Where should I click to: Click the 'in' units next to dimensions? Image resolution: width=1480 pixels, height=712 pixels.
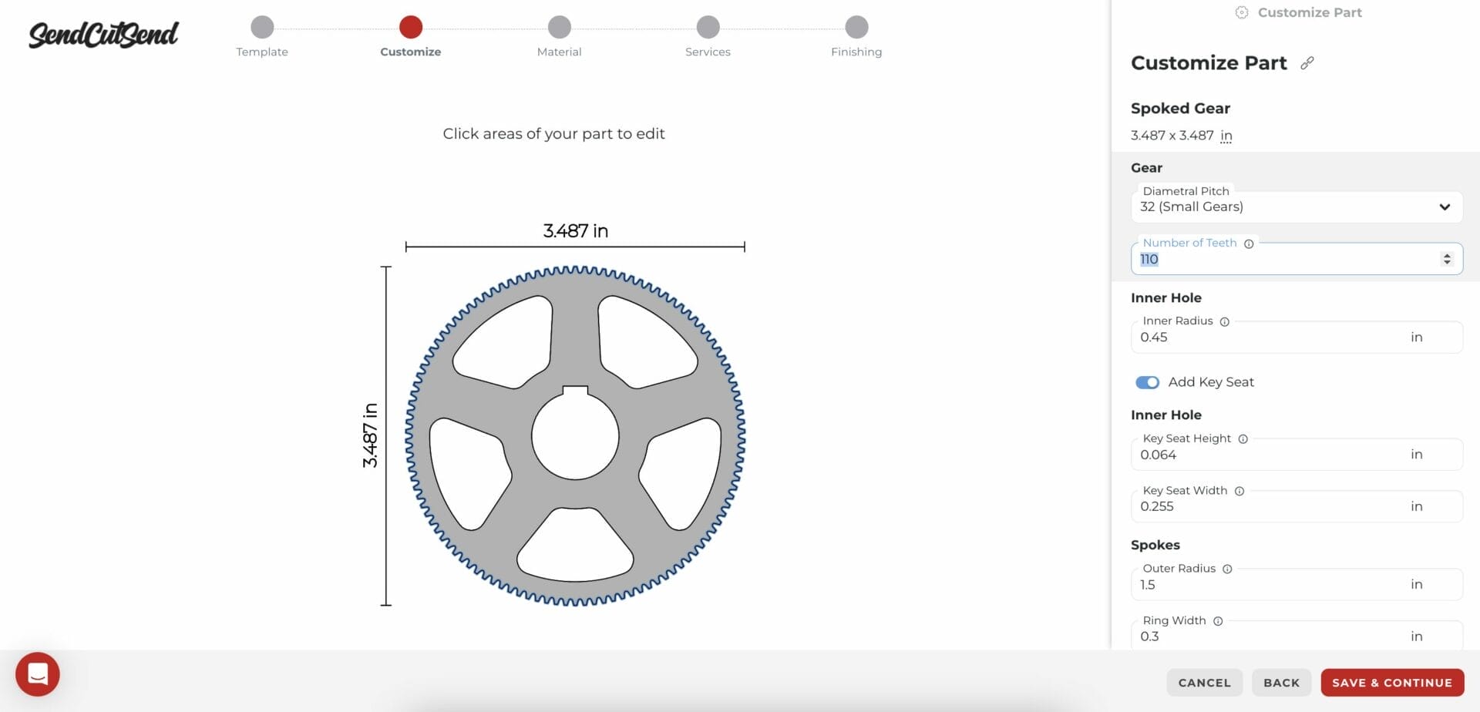tap(1226, 136)
